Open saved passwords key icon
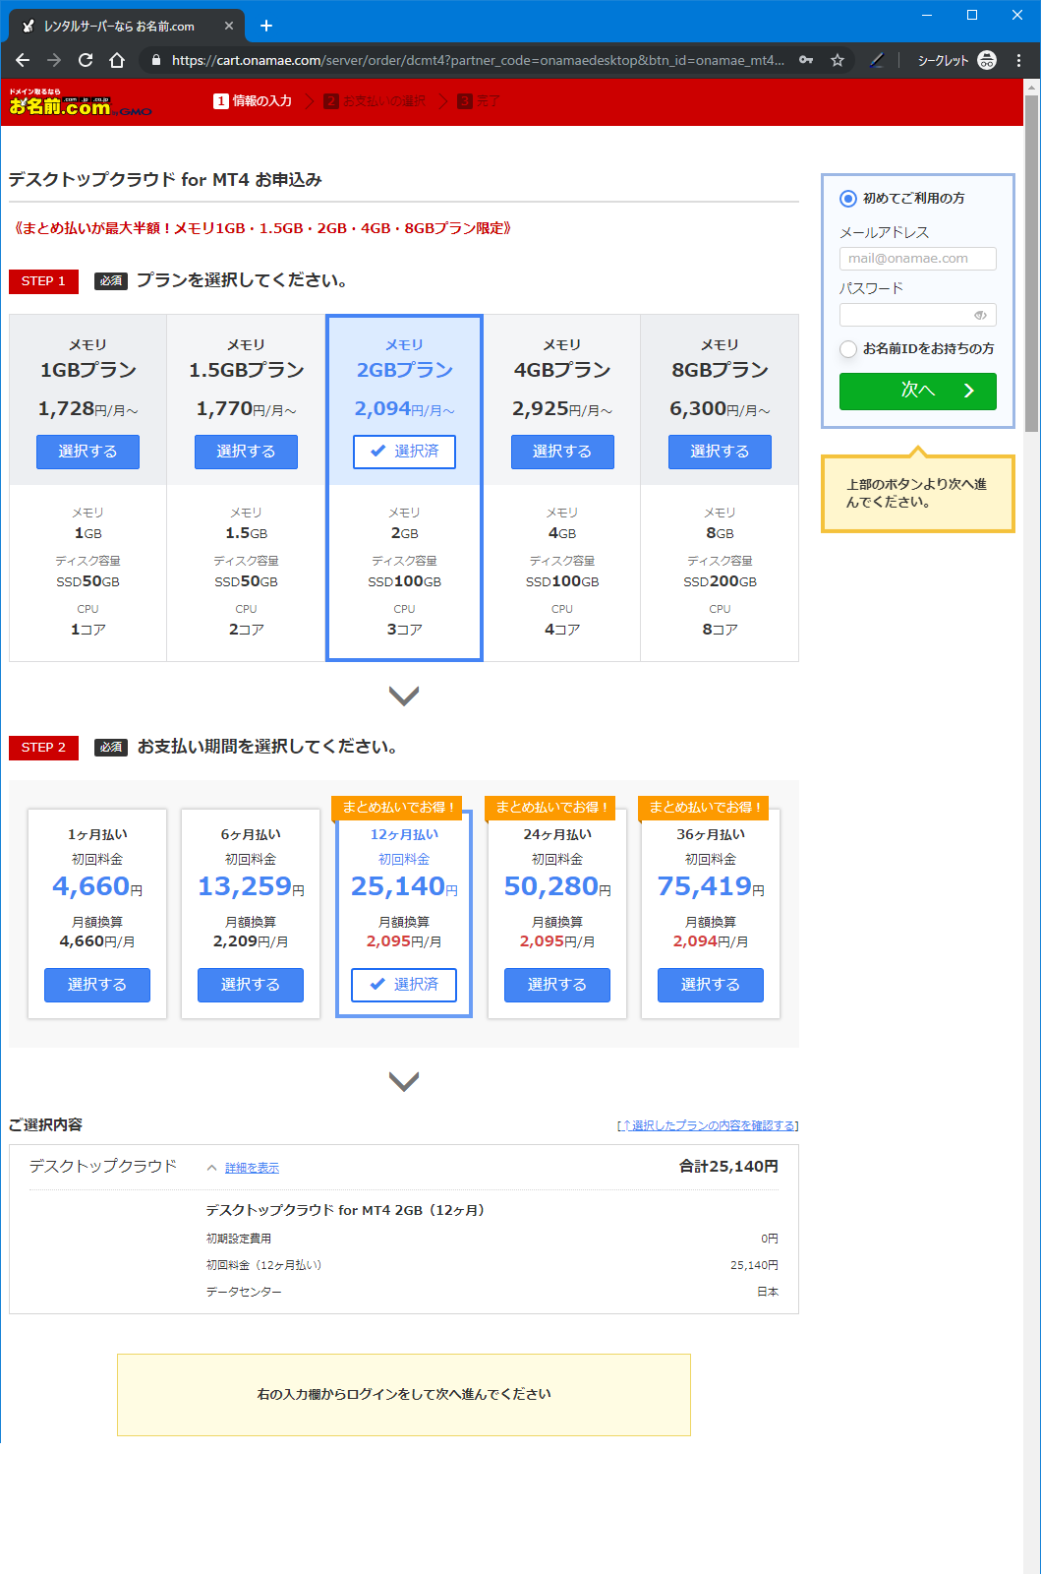Image resolution: width=1041 pixels, height=1574 pixels. (x=806, y=60)
